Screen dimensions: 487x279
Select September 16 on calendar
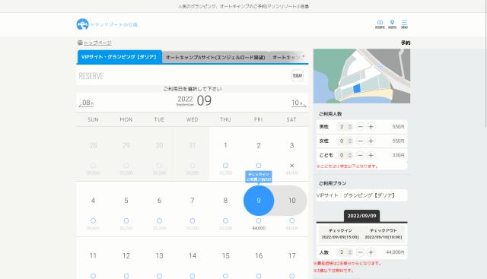click(259, 258)
